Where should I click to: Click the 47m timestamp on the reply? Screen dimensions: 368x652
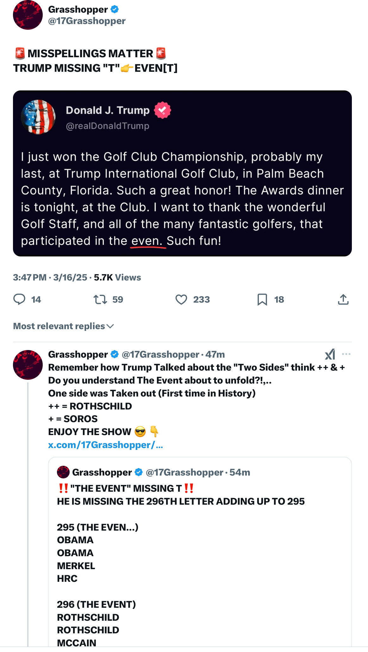[x=215, y=354]
